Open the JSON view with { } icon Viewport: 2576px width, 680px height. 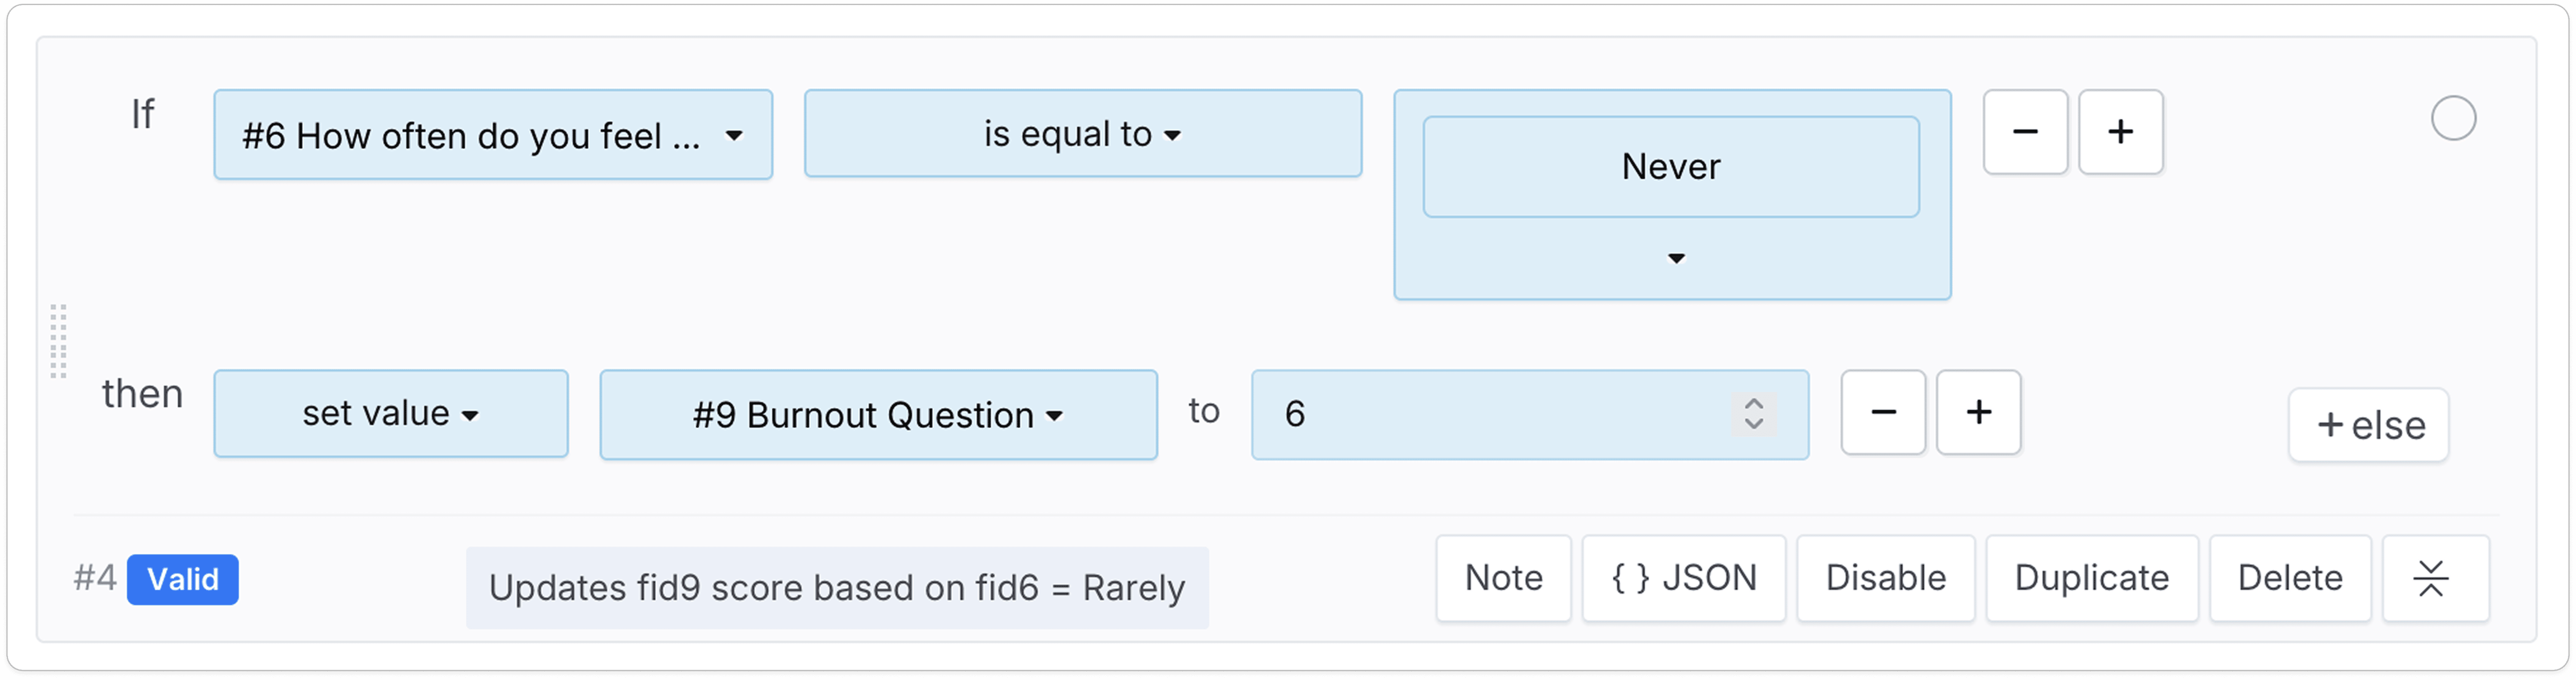tap(1684, 577)
